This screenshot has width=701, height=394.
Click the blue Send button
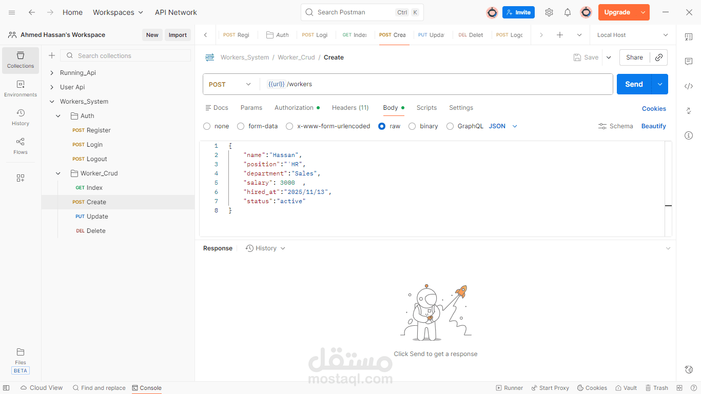(634, 84)
